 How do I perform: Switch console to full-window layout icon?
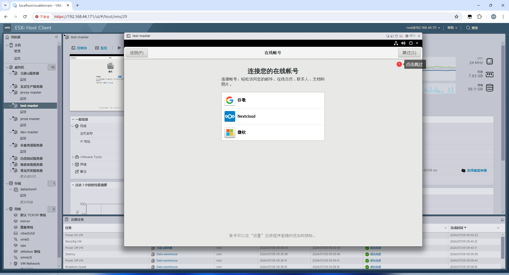396,36
